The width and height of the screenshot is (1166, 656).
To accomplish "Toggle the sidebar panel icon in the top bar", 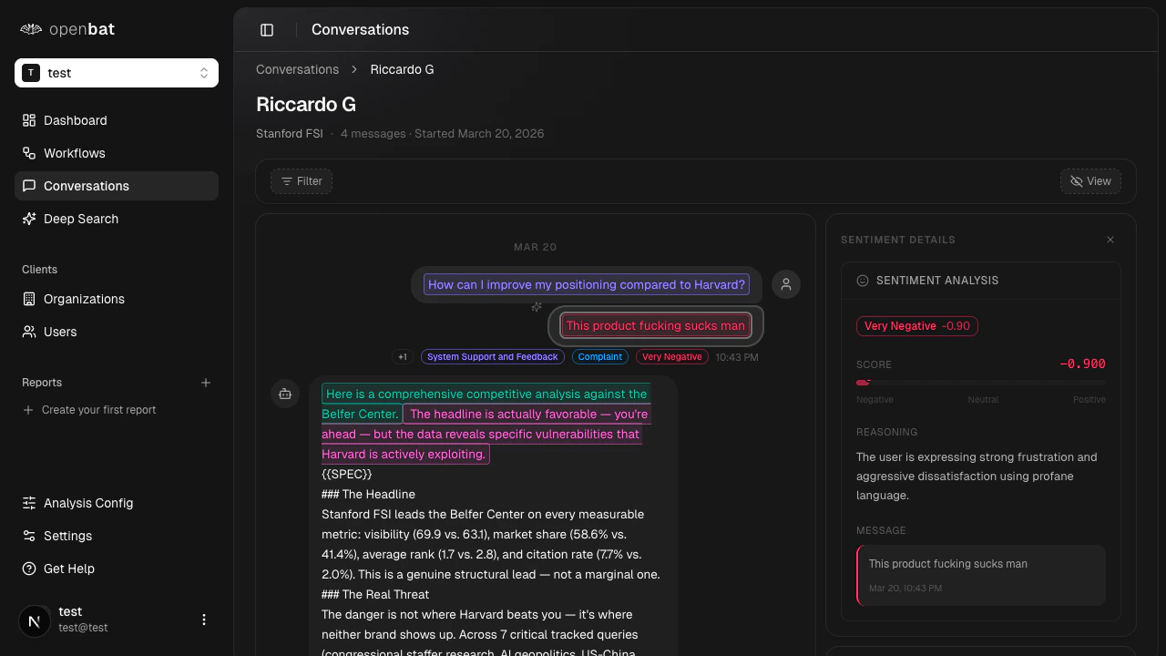I will (267, 29).
